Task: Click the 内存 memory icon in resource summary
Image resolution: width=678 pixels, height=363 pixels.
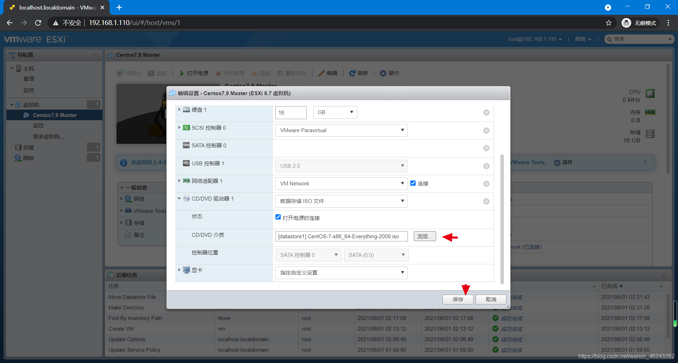Action: [650, 112]
